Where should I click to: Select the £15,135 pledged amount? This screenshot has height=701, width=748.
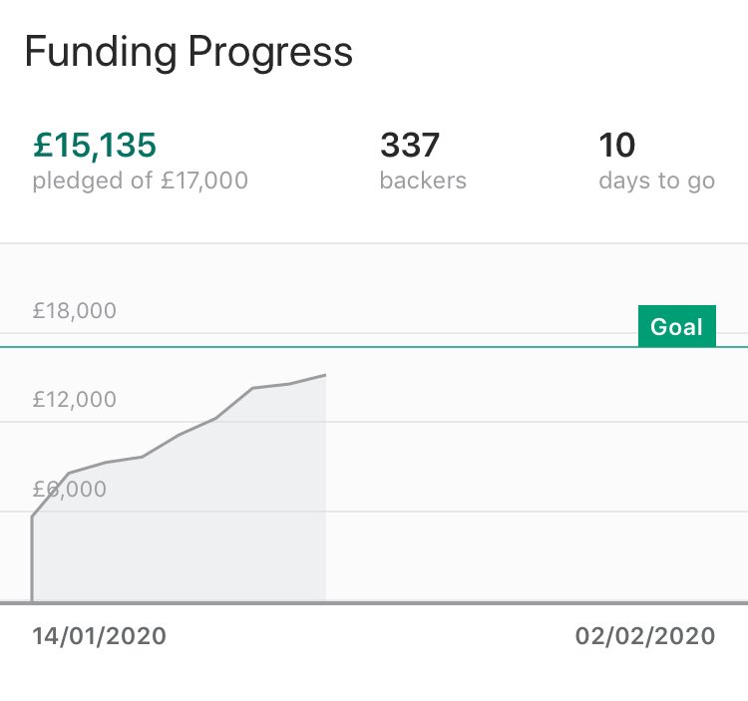[x=95, y=145]
